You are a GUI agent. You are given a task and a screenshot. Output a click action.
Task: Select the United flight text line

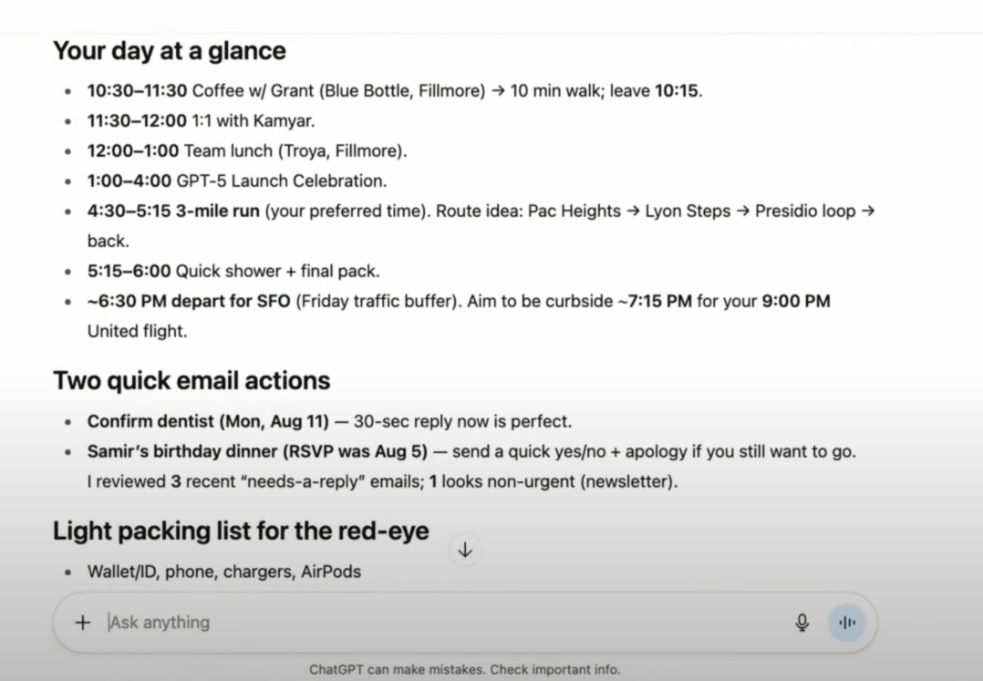click(x=138, y=332)
